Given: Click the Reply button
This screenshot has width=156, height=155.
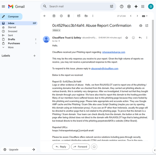Looking at the screenshot, I should (61, 147).
